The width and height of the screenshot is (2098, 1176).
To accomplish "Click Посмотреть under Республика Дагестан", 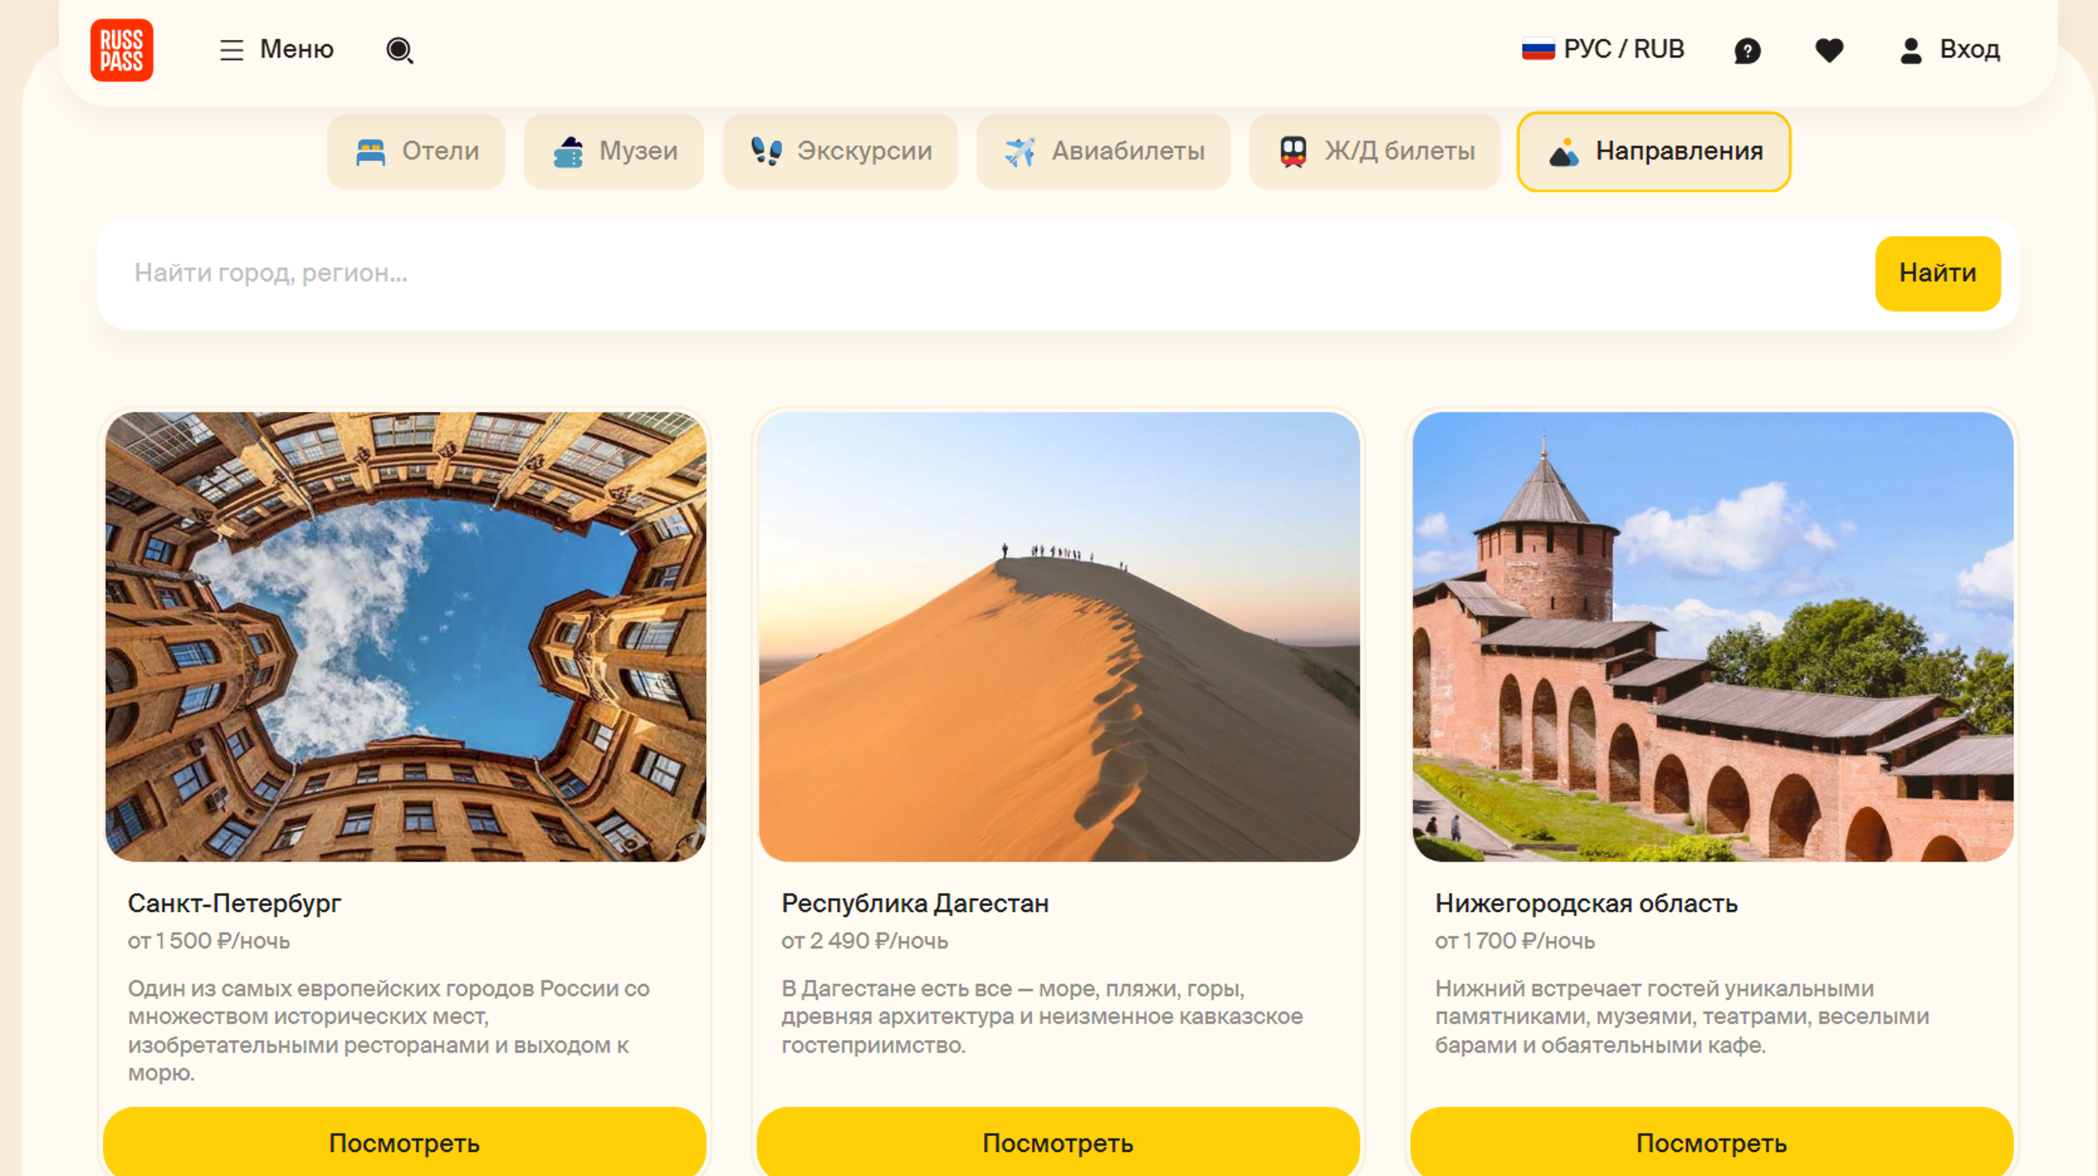I will [x=1058, y=1143].
